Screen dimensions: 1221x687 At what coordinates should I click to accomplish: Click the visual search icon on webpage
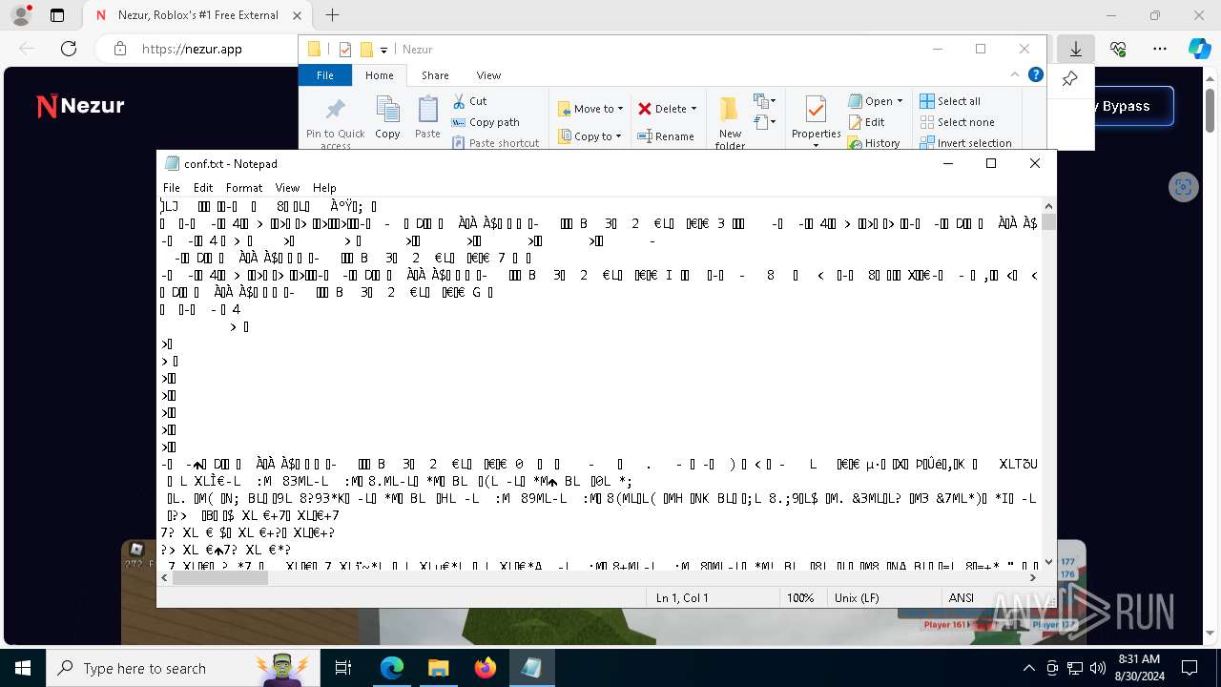(x=1183, y=187)
